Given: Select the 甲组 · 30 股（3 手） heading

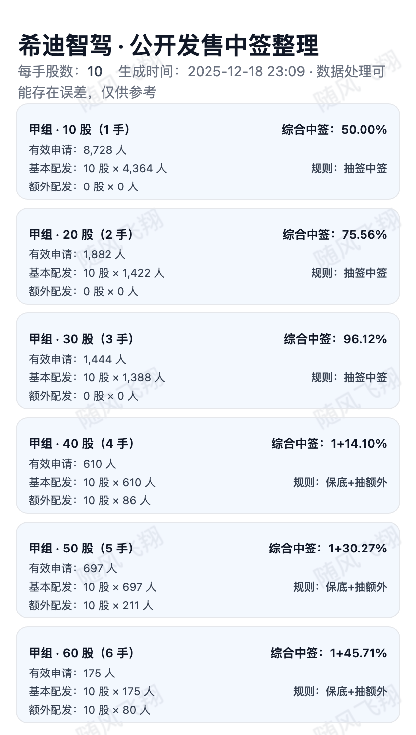Looking at the screenshot, I should coord(82,339).
